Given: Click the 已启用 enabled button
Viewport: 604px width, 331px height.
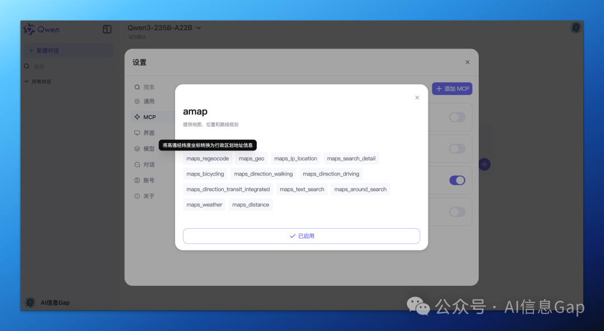Looking at the screenshot, I should (301, 236).
